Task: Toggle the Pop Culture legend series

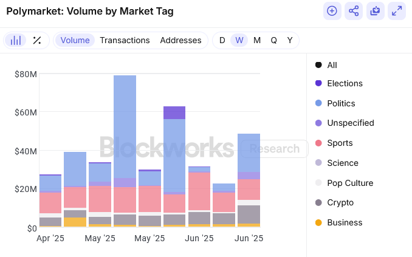Action: point(344,183)
